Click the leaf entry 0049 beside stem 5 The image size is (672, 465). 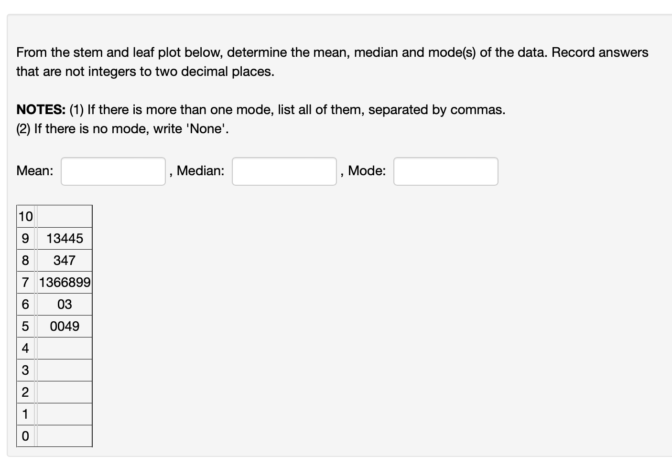65,326
